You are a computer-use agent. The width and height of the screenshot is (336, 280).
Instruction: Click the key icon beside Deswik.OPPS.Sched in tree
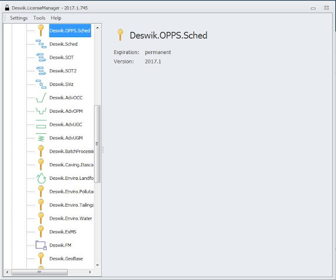41,30
